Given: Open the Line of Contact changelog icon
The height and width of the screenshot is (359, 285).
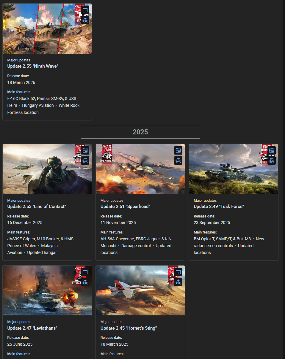Looking at the screenshot, I should (85, 150).
